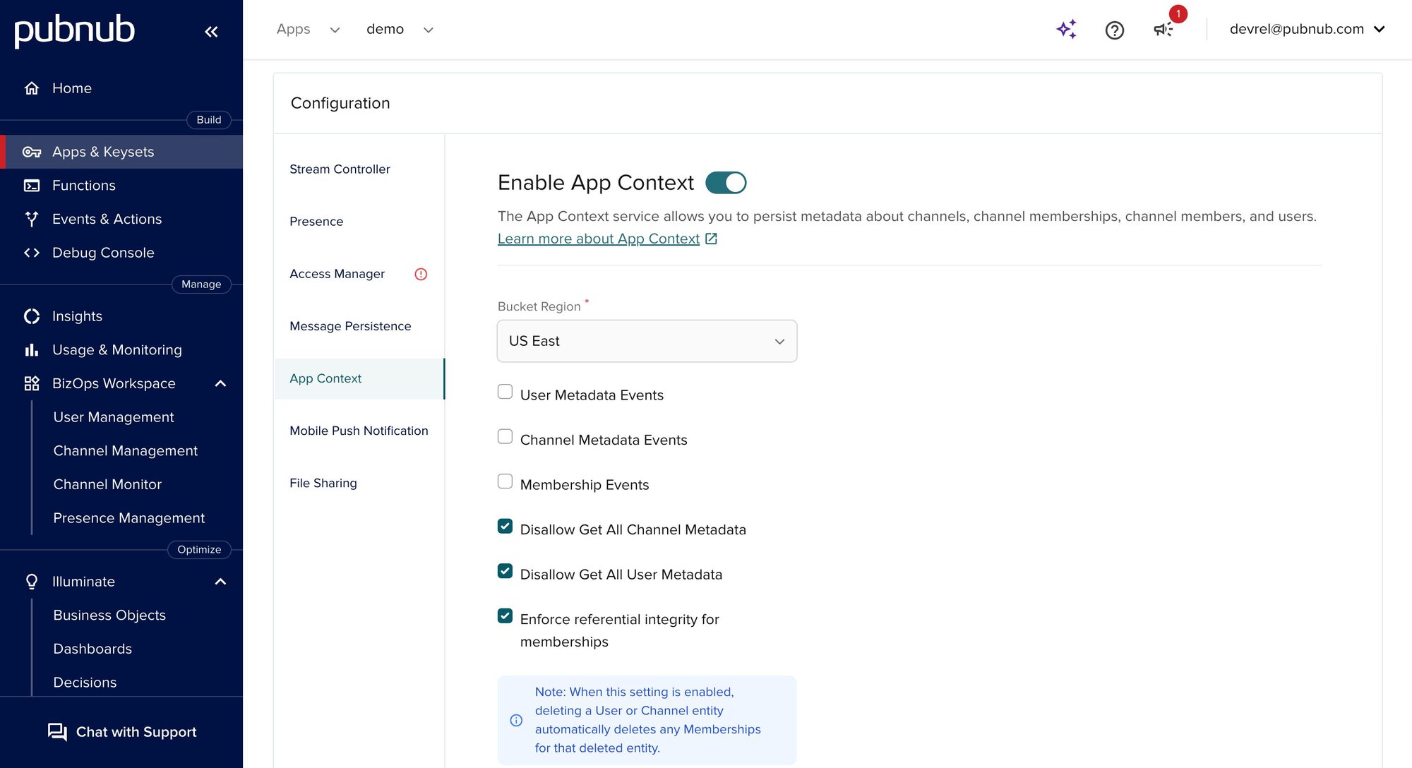Open Debug Console in sidebar

click(x=103, y=253)
